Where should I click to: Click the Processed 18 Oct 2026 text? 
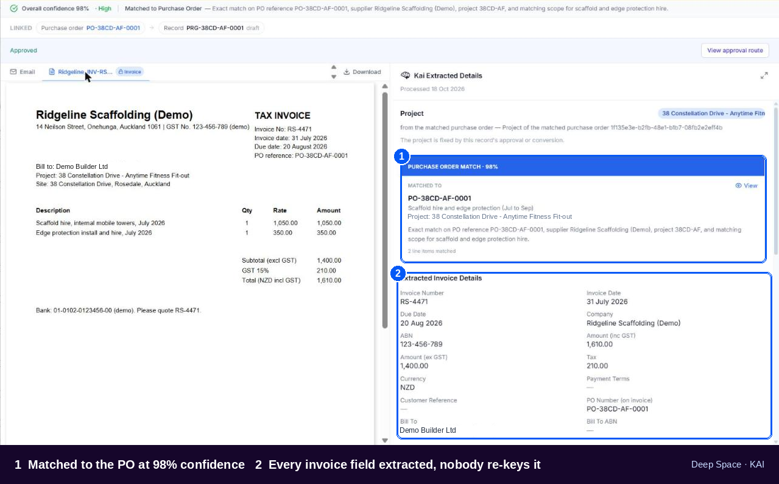pyautogui.click(x=432, y=89)
